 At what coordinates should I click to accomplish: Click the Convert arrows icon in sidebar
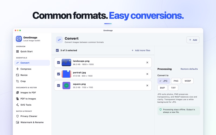[18, 63]
